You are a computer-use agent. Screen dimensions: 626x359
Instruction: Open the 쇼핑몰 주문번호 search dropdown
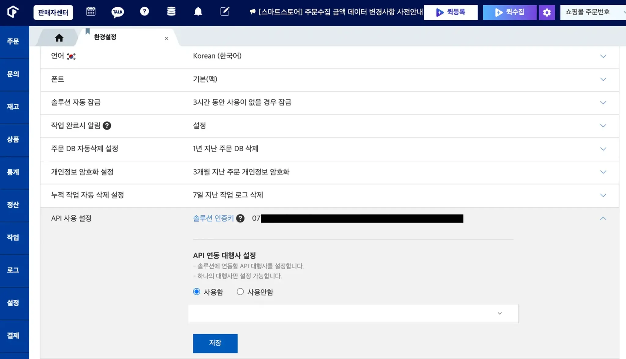pos(592,12)
